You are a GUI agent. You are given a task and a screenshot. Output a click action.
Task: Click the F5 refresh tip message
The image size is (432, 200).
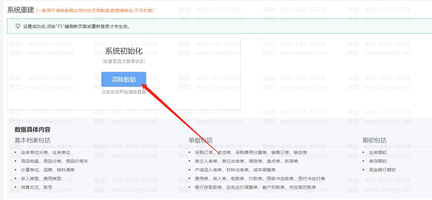[x=76, y=26]
